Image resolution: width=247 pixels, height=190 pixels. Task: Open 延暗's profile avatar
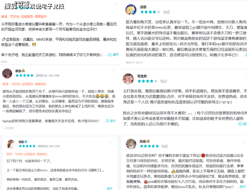(131, 144)
